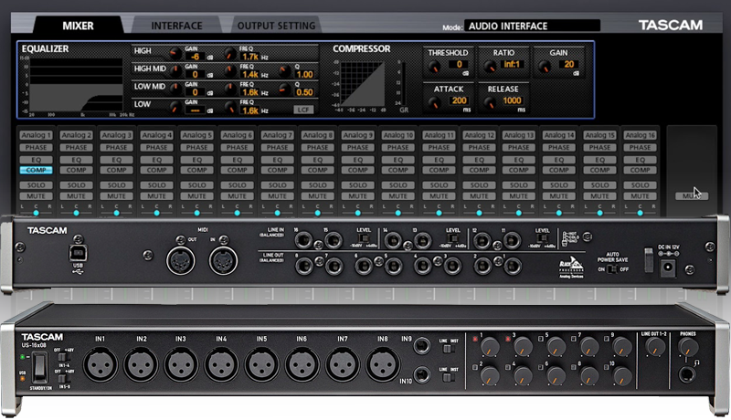Enable EQ on Analog 2
This screenshot has height=420, width=731.
76,160
